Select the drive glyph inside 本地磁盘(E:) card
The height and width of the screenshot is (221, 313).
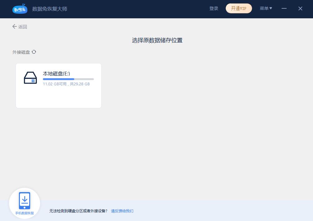(x=30, y=78)
